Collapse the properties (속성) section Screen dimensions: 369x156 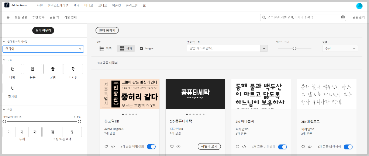pos(4,110)
